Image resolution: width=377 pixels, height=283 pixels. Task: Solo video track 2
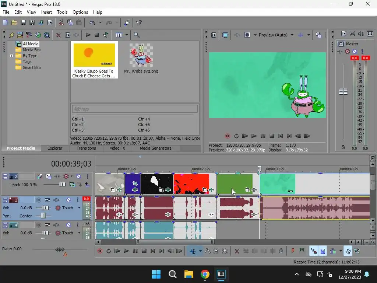(x=88, y=177)
